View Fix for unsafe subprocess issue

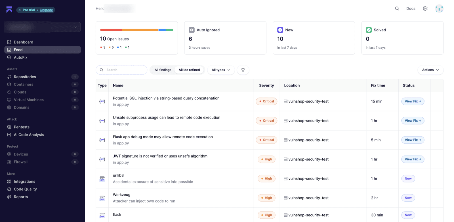(413, 120)
